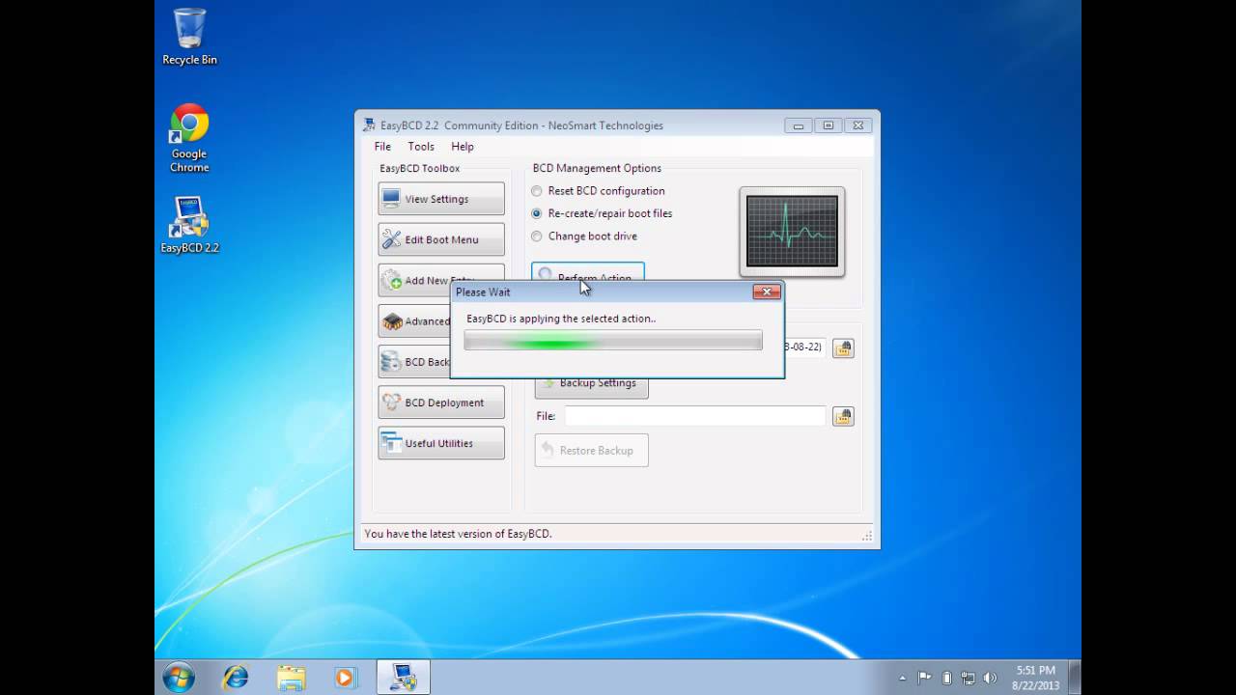Select Re-create/repair boot files option
Screen dimensions: 1236x695
click(x=602, y=213)
